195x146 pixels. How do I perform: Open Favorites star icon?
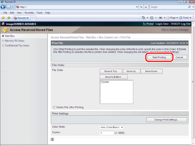pyautogui.click(x=3, y=18)
